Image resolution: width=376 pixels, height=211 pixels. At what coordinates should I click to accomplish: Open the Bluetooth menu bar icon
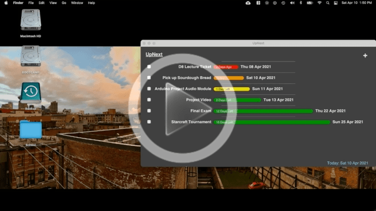[x=301, y=3]
